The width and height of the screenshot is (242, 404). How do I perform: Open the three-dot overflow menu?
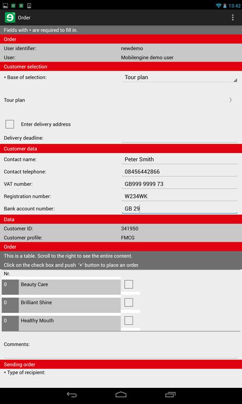(232, 18)
